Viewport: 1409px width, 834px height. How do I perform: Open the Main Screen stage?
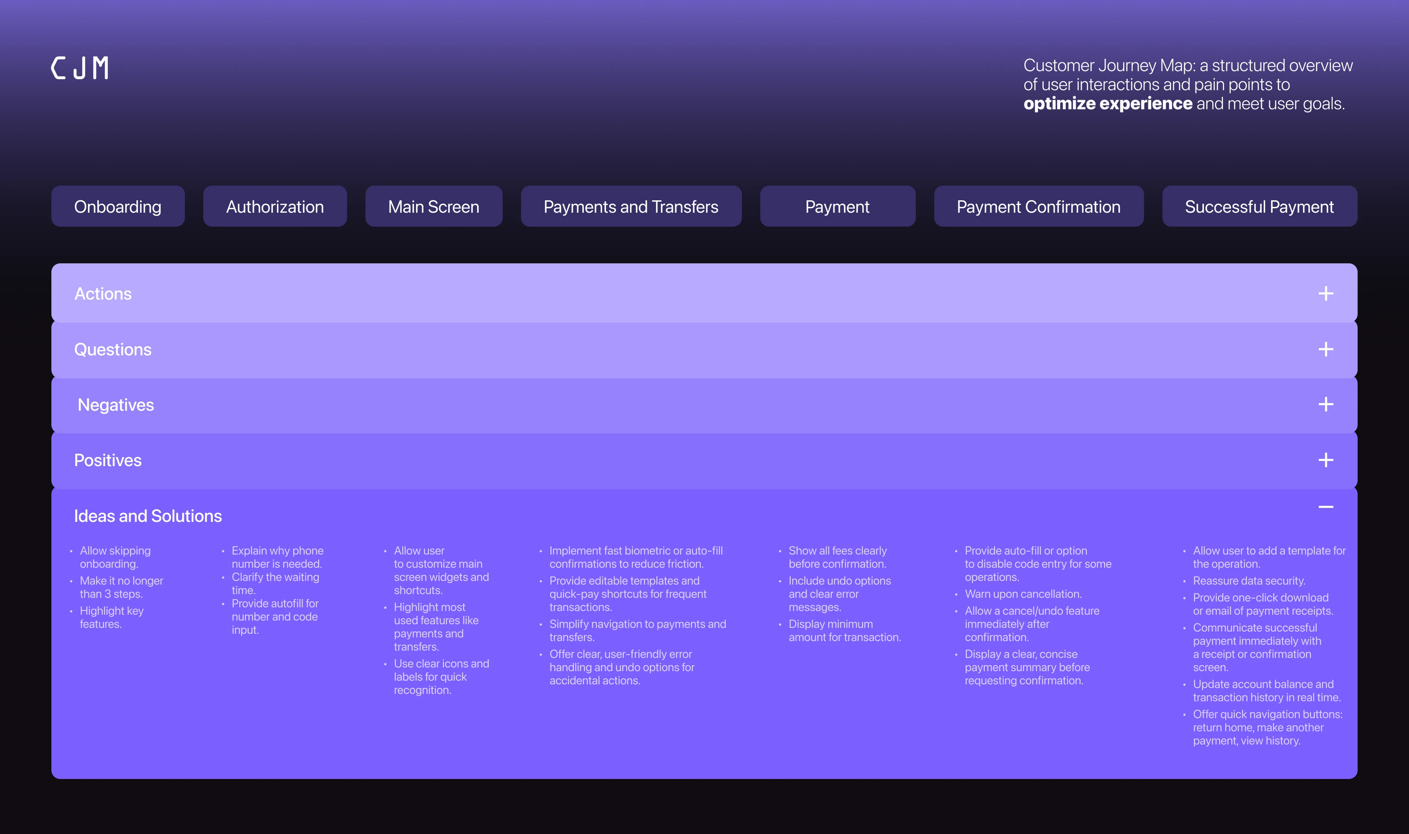(x=434, y=206)
